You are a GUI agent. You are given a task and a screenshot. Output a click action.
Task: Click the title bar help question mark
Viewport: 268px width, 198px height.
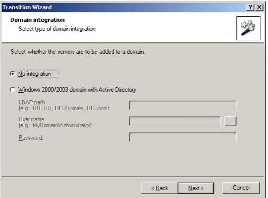[x=250, y=7]
